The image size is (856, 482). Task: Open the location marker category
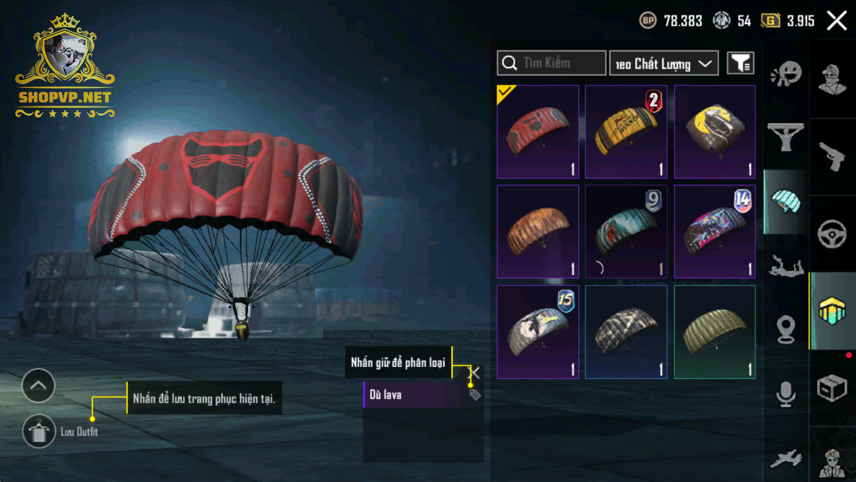(x=786, y=329)
